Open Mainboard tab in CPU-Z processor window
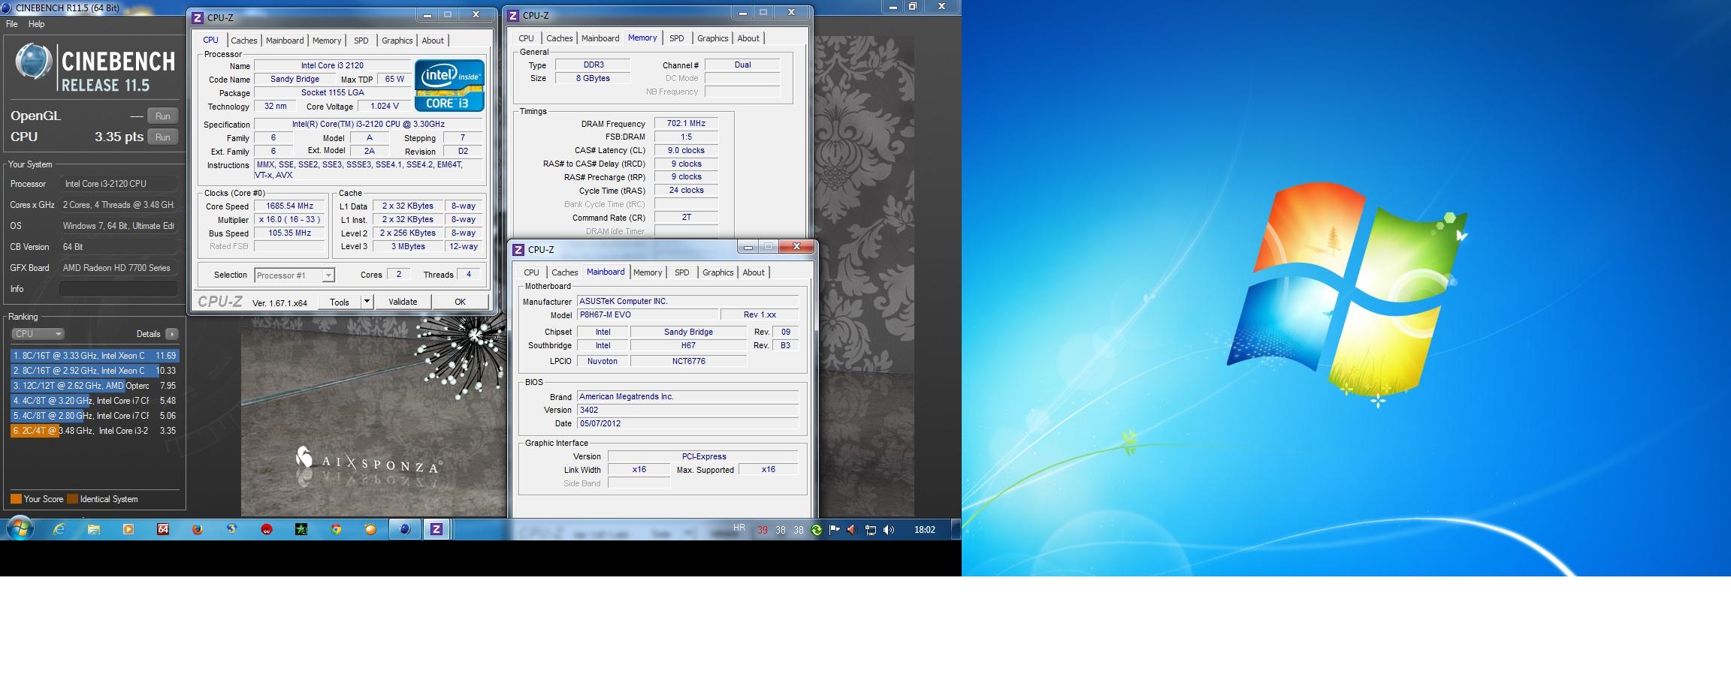 click(x=285, y=41)
